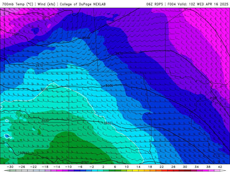Select the 30 label on the color scale
Image resolution: width=230 pixels, height=172 pixels.
point(185,167)
